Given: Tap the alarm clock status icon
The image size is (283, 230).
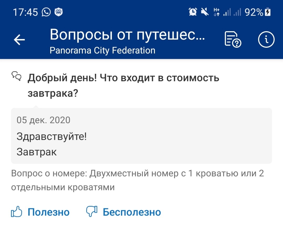Looking at the screenshot, I should pyautogui.click(x=193, y=12).
